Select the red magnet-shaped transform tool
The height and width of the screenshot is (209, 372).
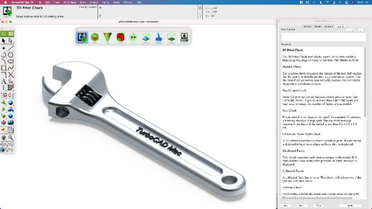11,95
